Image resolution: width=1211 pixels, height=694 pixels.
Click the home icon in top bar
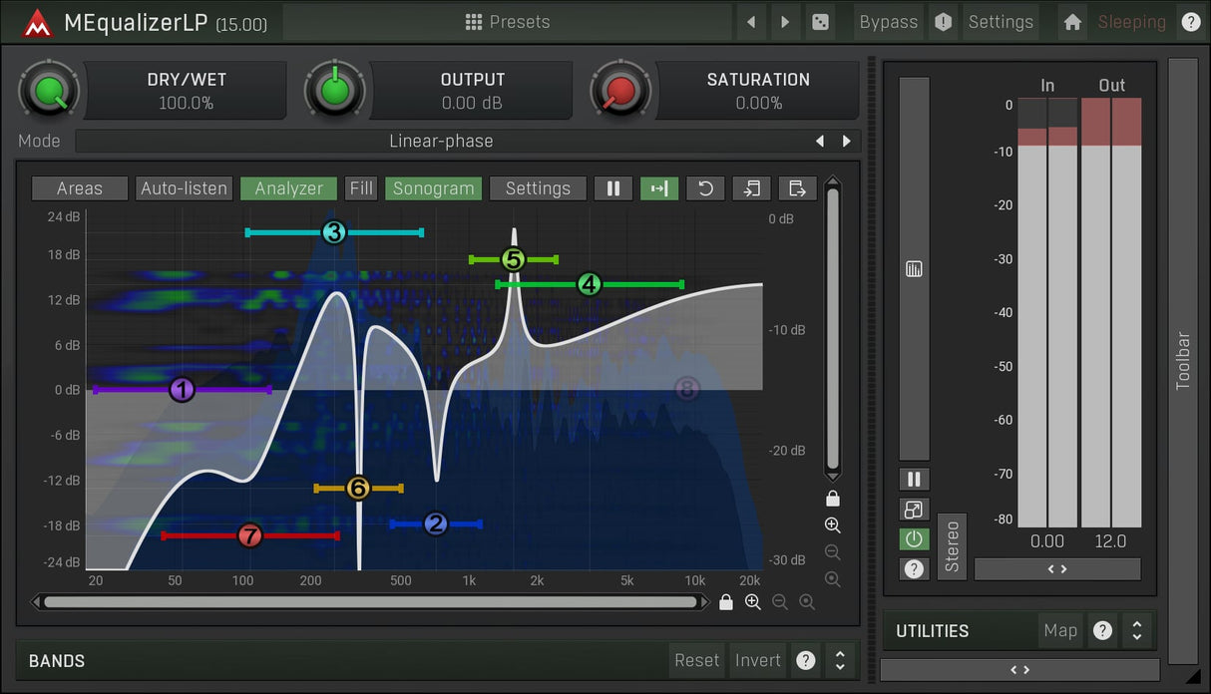click(x=1072, y=22)
